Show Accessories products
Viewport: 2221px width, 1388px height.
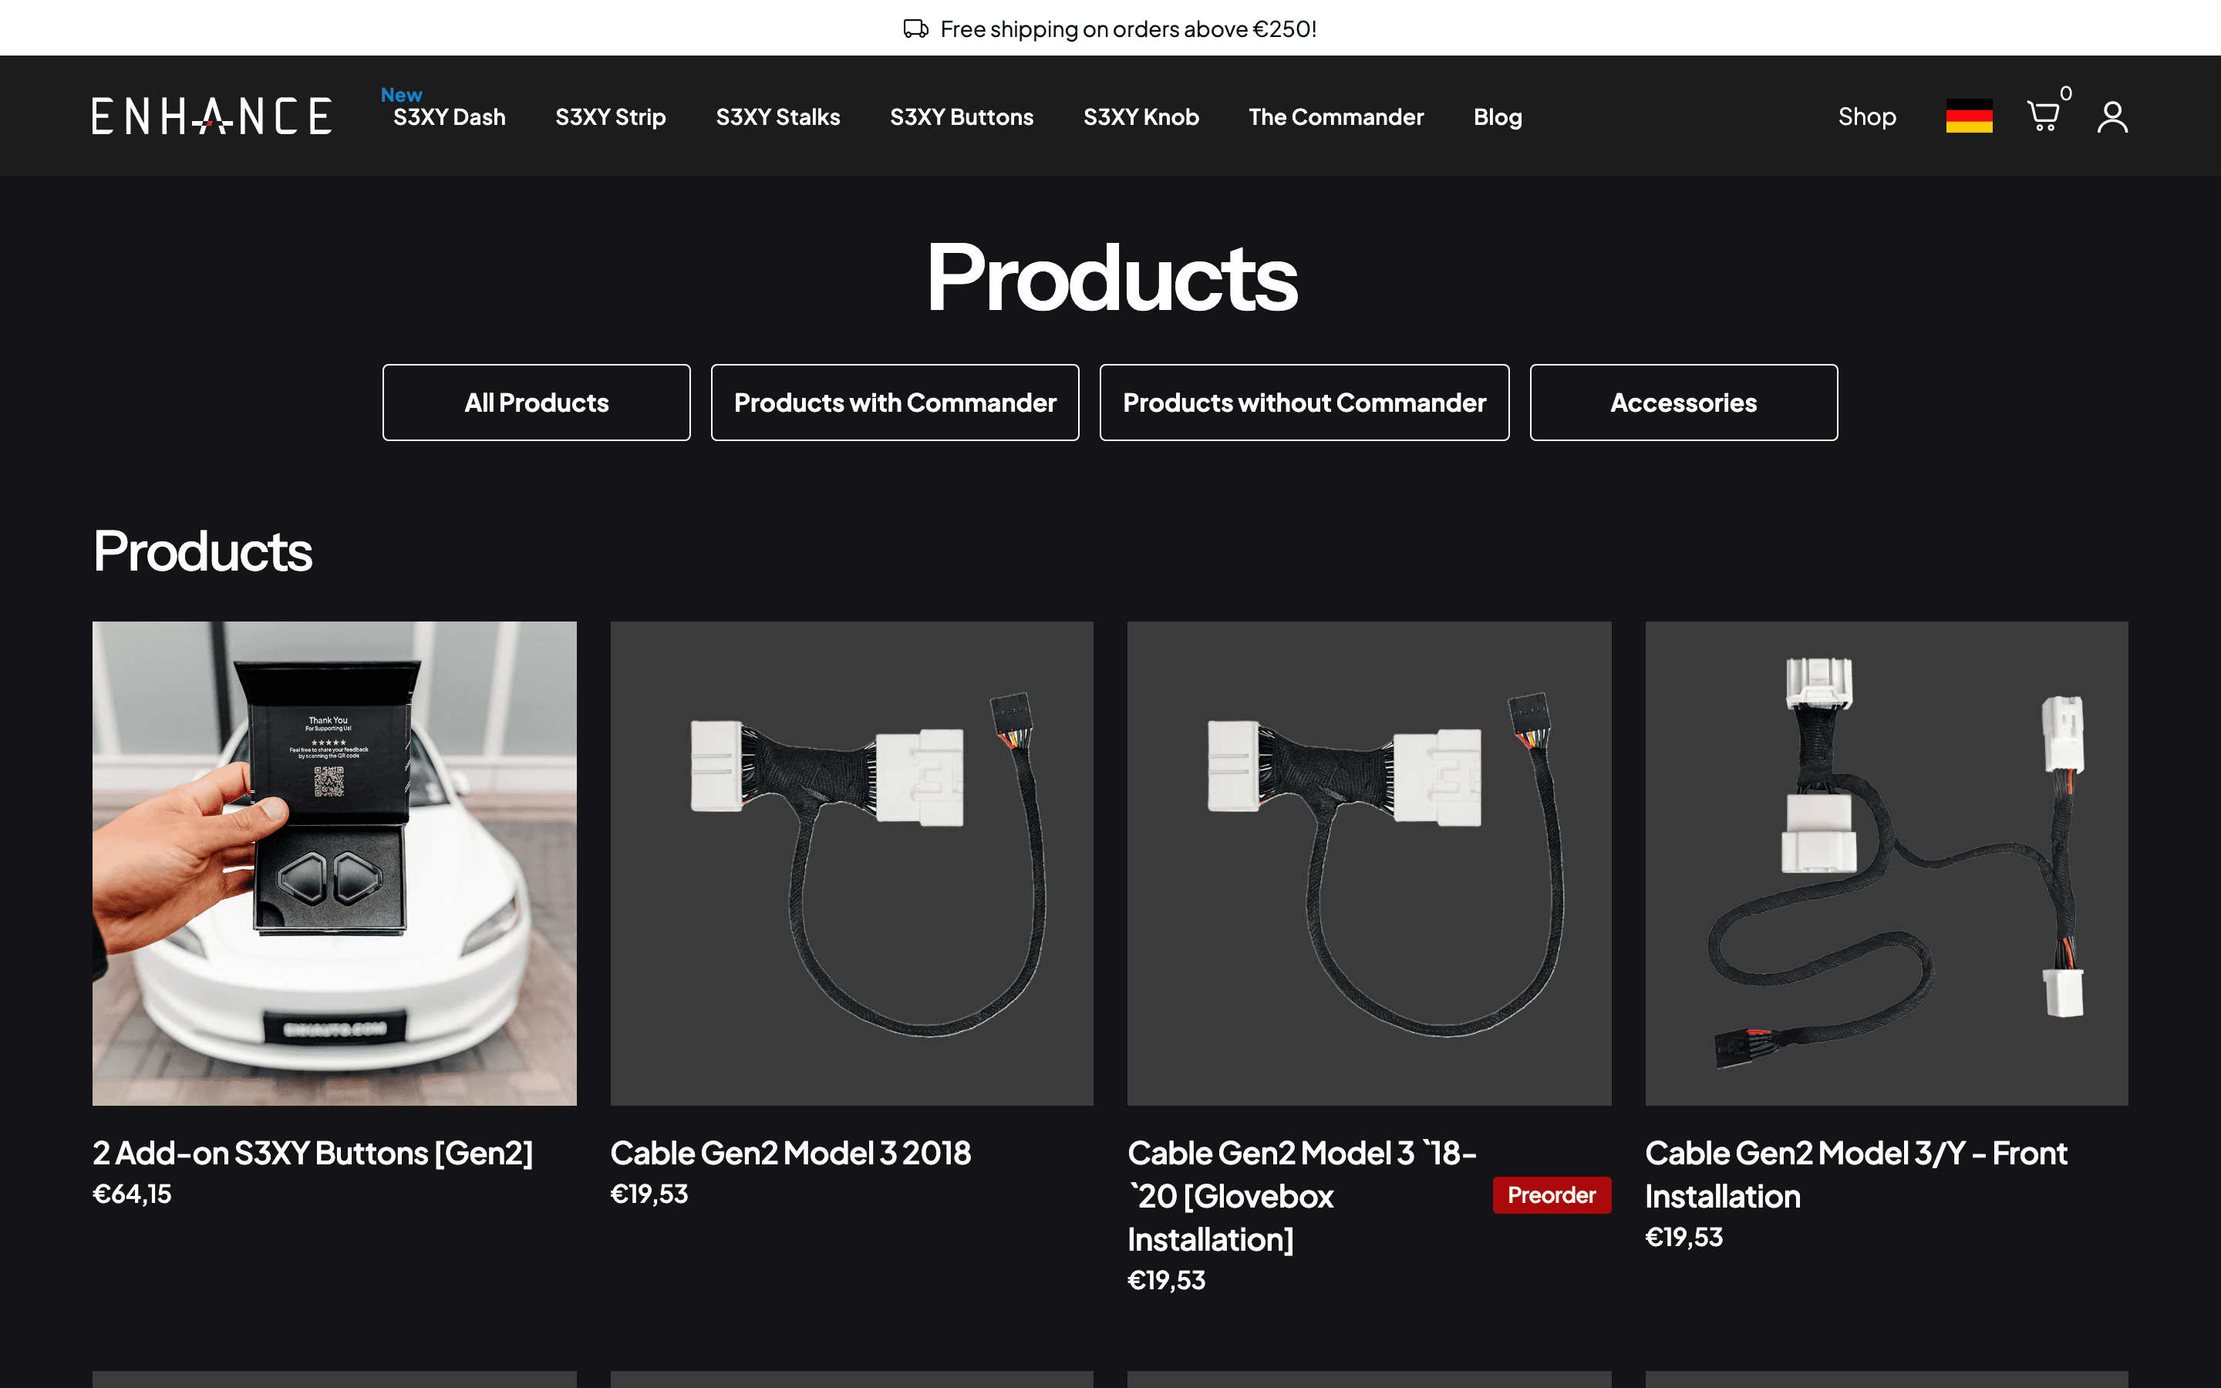click(x=1683, y=402)
